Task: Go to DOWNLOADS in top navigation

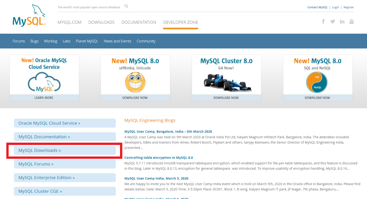Action: pos(102,22)
